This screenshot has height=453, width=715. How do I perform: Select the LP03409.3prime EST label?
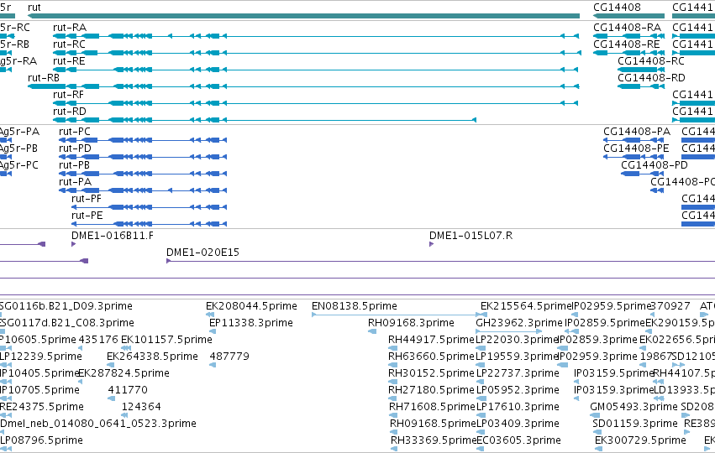pos(518,424)
